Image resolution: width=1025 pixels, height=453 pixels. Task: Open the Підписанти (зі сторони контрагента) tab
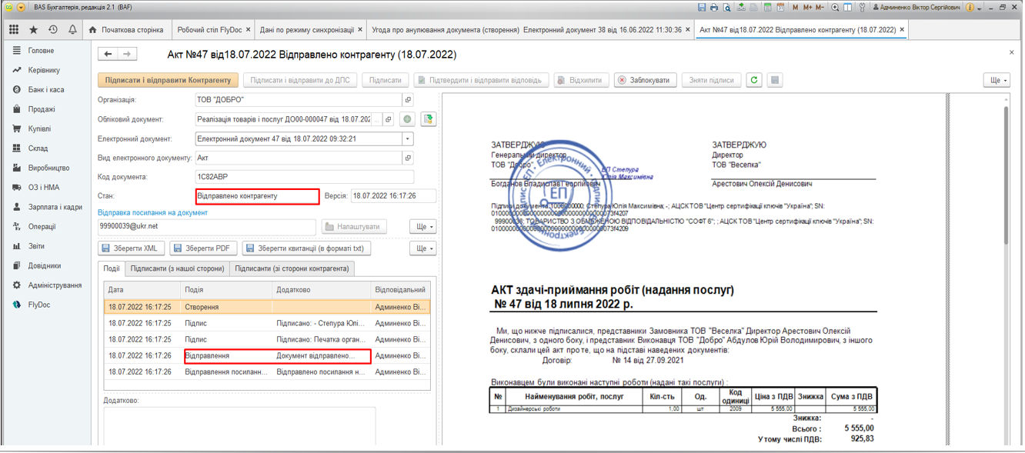(292, 268)
